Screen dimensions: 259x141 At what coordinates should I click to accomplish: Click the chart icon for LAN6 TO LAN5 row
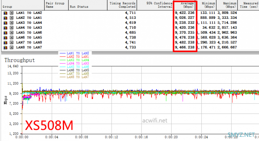tap(6, 38)
